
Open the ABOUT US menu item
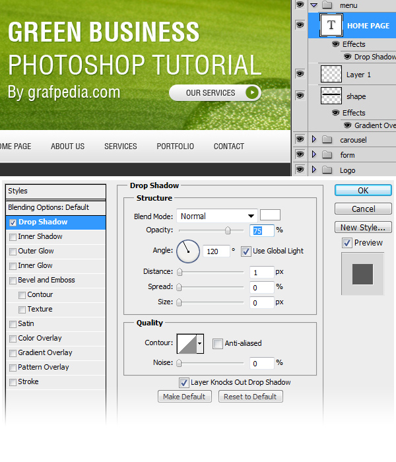67,147
